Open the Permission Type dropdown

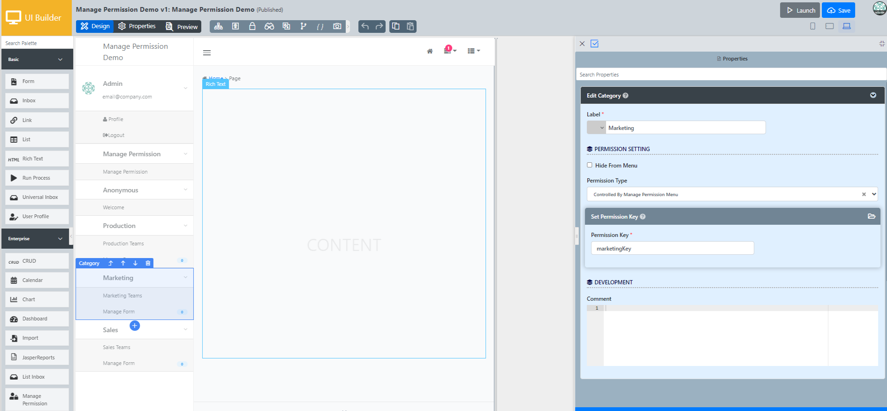pos(732,194)
